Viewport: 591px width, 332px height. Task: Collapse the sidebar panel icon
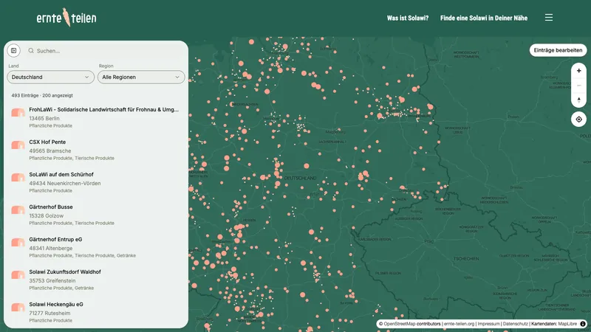[x=13, y=50]
